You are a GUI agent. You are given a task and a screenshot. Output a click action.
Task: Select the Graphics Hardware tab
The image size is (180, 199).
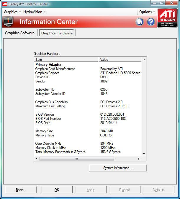tap(57, 33)
